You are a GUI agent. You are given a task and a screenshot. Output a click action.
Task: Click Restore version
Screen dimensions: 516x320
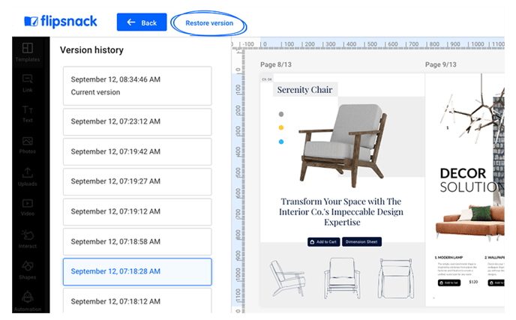point(209,23)
